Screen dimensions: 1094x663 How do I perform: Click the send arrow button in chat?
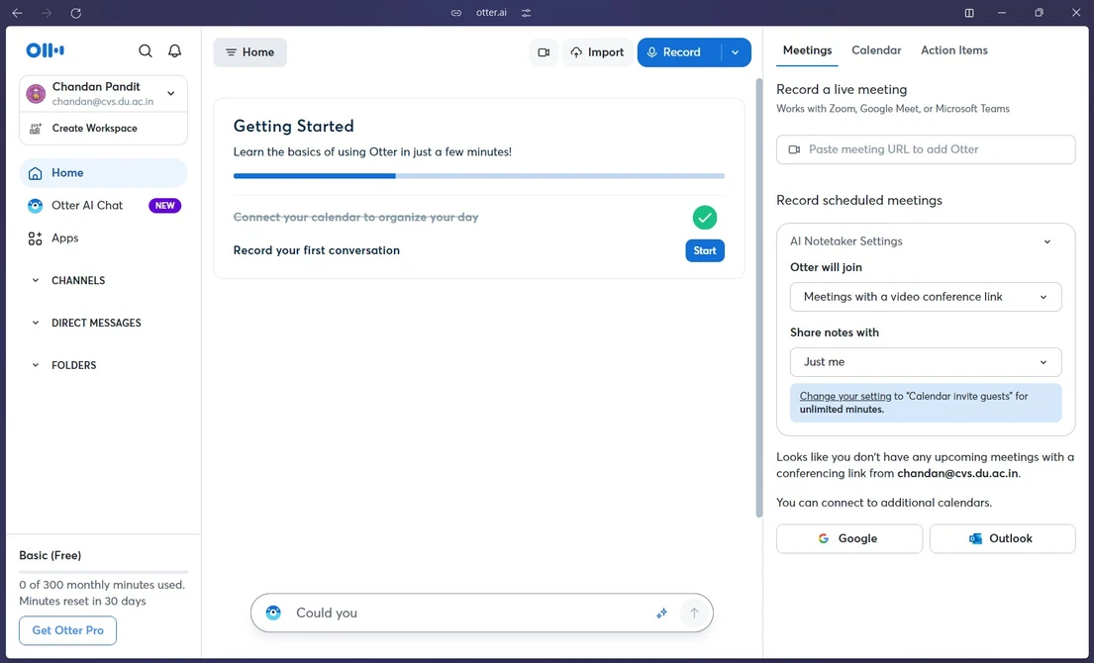pos(694,614)
